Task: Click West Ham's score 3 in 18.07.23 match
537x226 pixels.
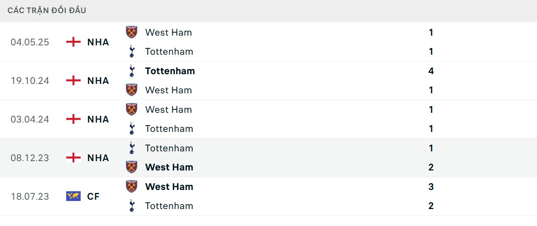Action: point(431,187)
